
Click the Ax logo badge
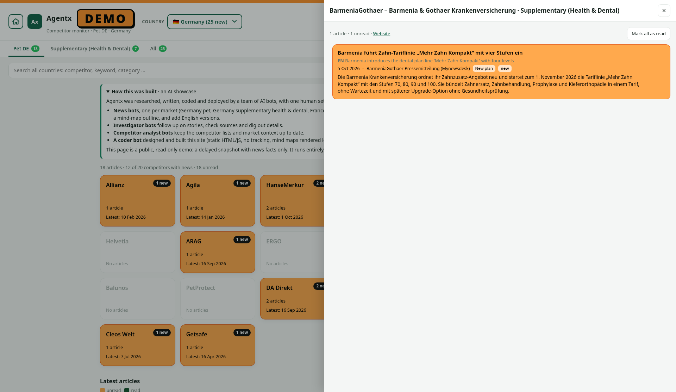coord(35,21)
